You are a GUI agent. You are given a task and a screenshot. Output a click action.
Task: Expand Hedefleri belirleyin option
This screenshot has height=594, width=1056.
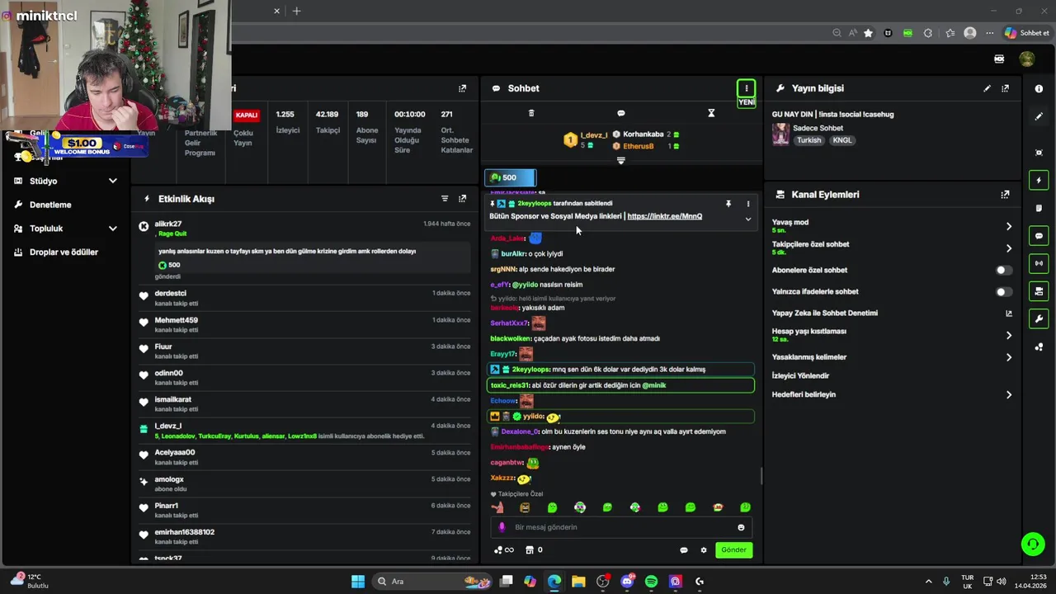tap(1008, 395)
